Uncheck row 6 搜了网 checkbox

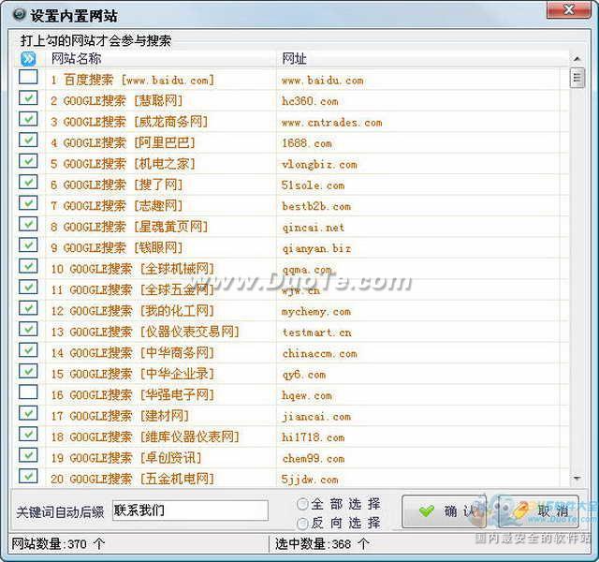point(28,182)
